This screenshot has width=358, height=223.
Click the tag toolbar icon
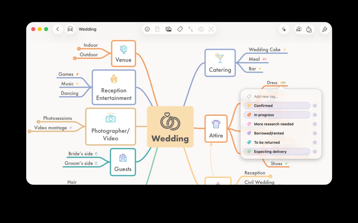click(x=180, y=29)
